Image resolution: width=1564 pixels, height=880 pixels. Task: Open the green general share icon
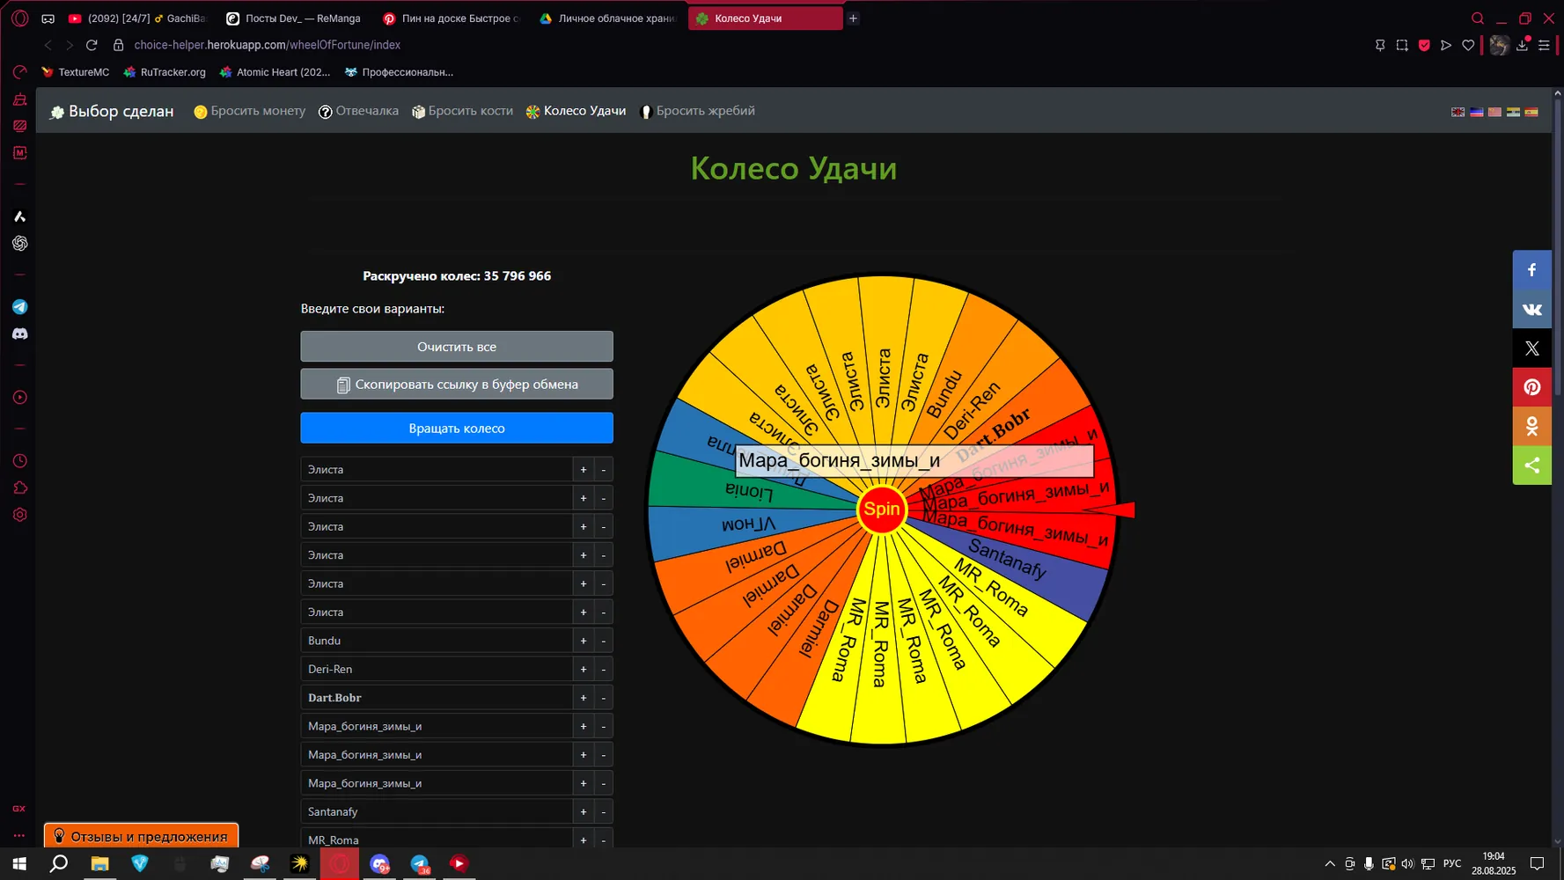click(1531, 465)
